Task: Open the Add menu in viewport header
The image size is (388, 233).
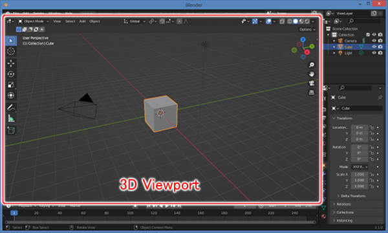Action: tap(82, 21)
